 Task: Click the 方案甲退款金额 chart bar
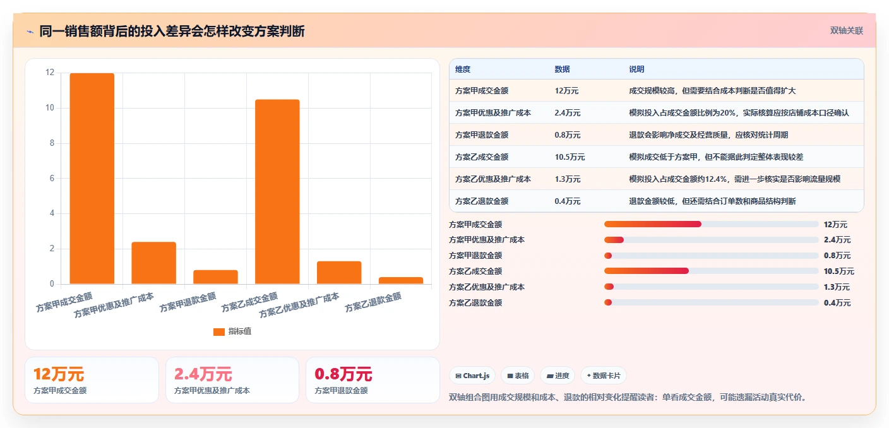tap(216, 277)
